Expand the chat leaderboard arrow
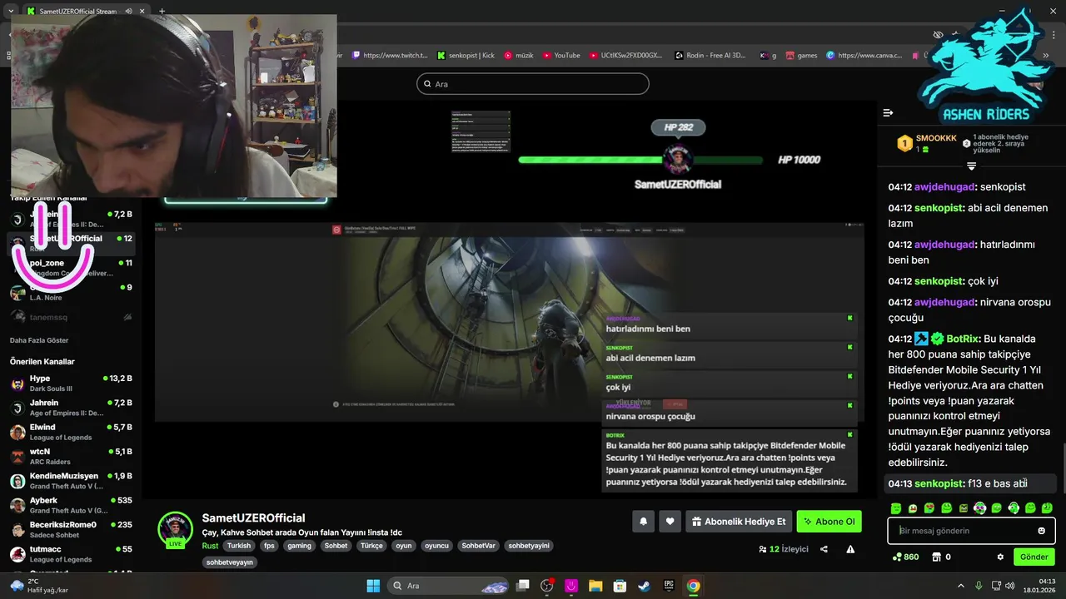Viewport: 1066px width, 599px height. [x=971, y=166]
